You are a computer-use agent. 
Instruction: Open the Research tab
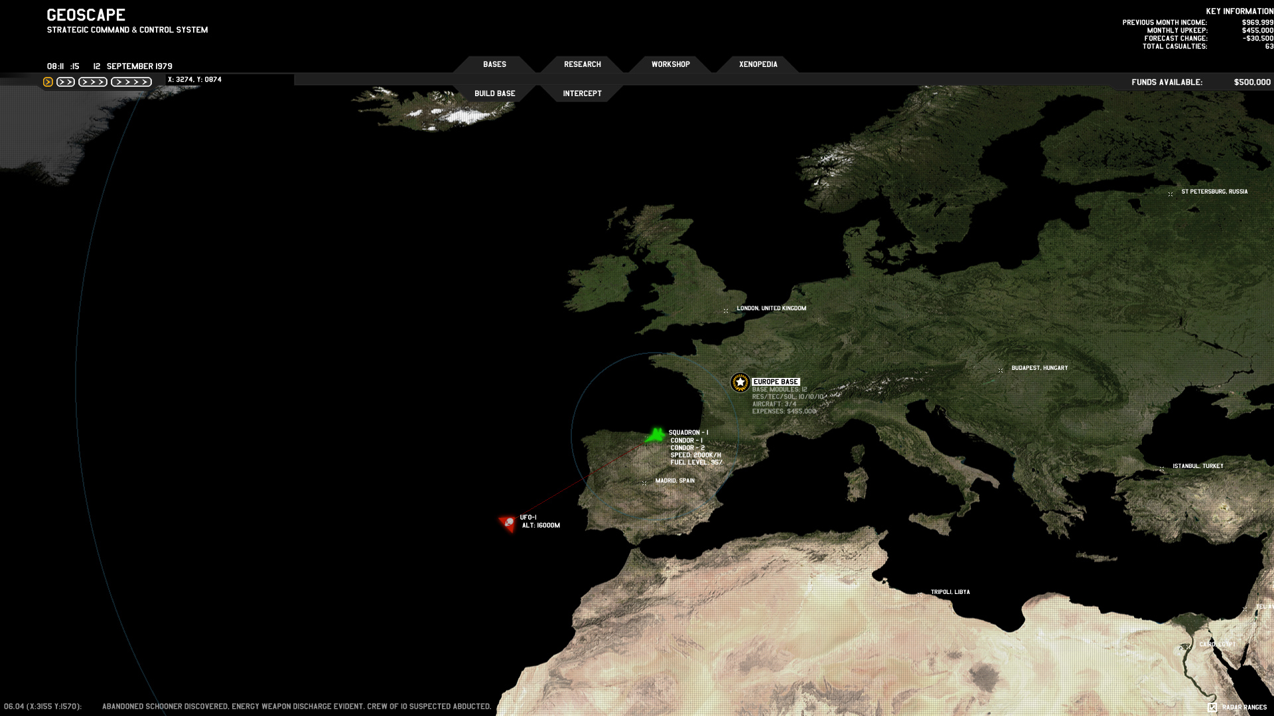(x=582, y=64)
